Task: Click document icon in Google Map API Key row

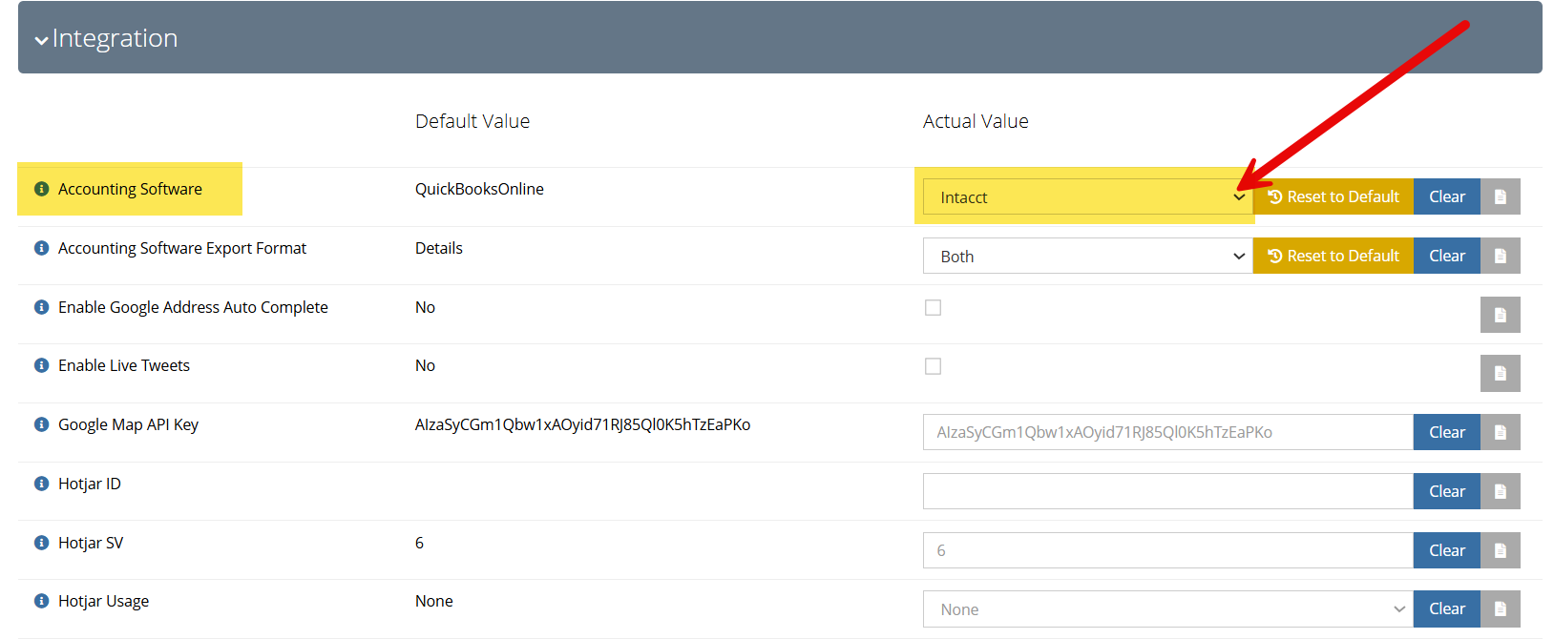Action: (1501, 432)
